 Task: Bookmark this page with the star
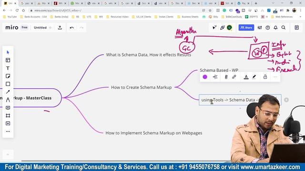pos(210,10)
